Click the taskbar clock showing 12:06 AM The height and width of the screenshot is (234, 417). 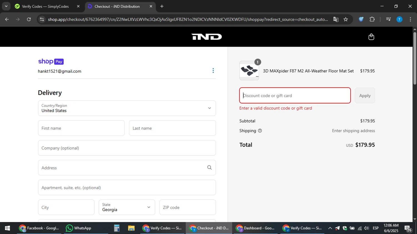click(x=391, y=228)
